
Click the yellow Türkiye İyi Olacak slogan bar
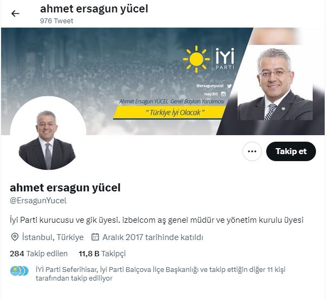pyautogui.click(x=169, y=112)
